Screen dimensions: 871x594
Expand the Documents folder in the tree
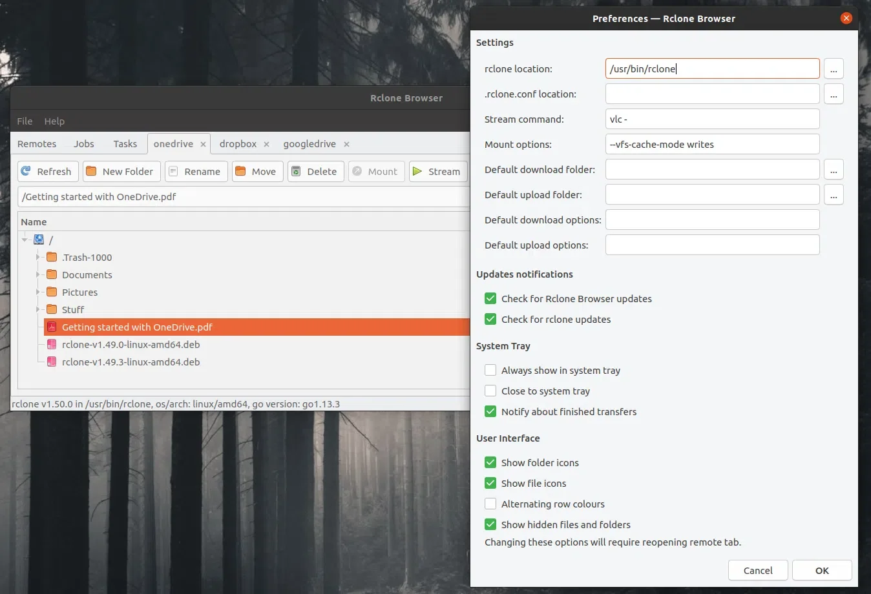tap(39, 274)
